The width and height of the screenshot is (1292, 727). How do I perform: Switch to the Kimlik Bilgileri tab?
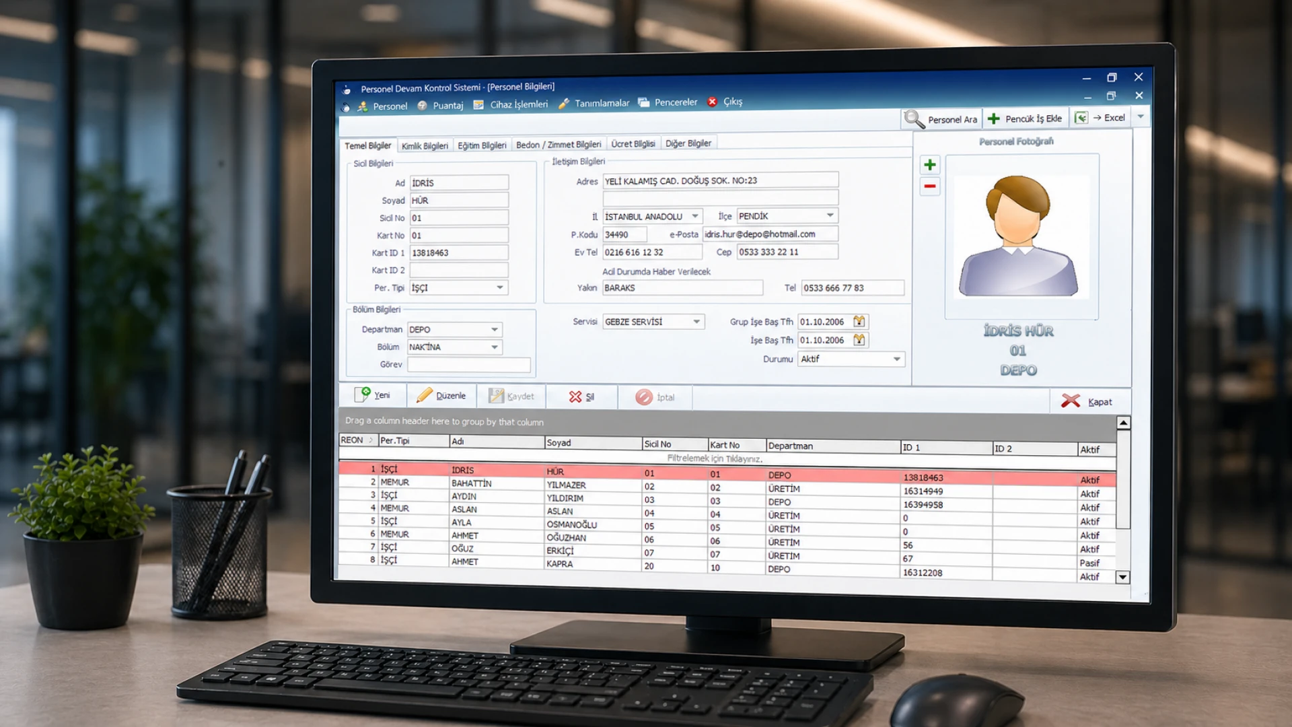(425, 146)
